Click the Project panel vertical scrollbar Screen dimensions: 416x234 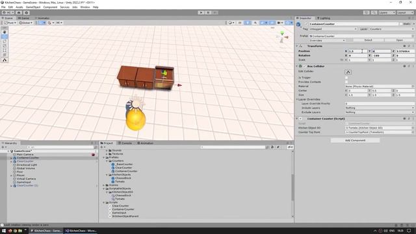click(x=292, y=187)
